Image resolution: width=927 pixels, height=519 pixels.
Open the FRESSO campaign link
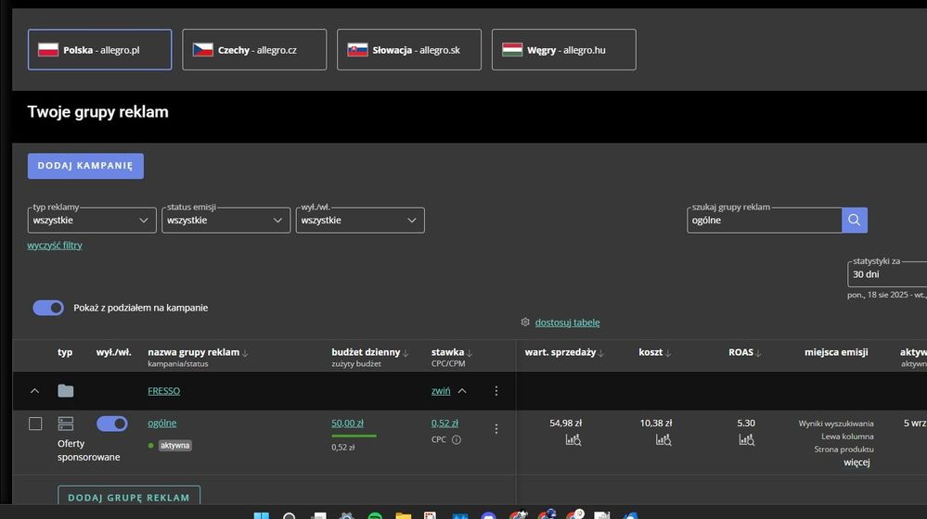[163, 390]
